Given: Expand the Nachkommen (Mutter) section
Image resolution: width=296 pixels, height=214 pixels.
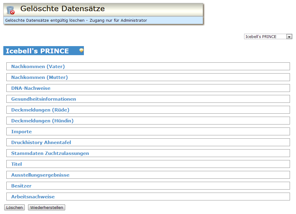Looking at the screenshot, I should [40, 77].
